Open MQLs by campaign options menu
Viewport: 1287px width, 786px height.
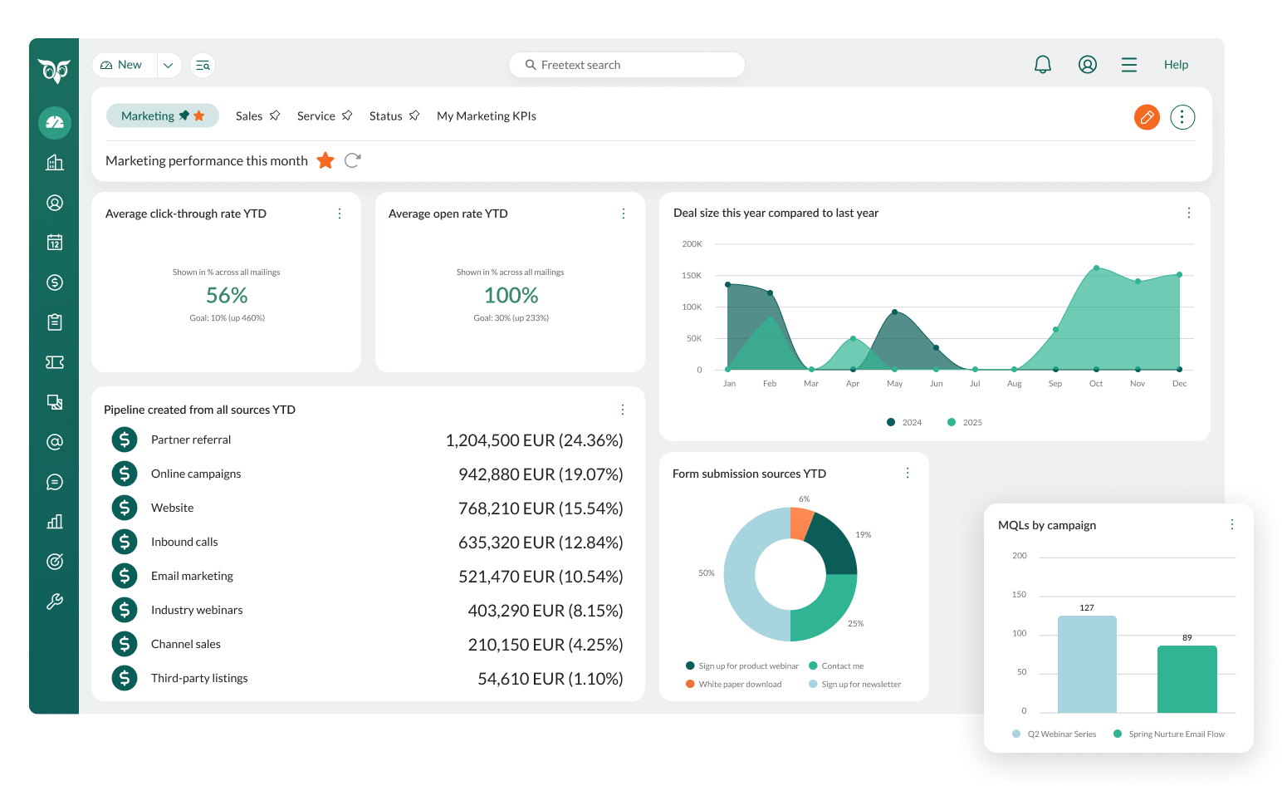1232,524
